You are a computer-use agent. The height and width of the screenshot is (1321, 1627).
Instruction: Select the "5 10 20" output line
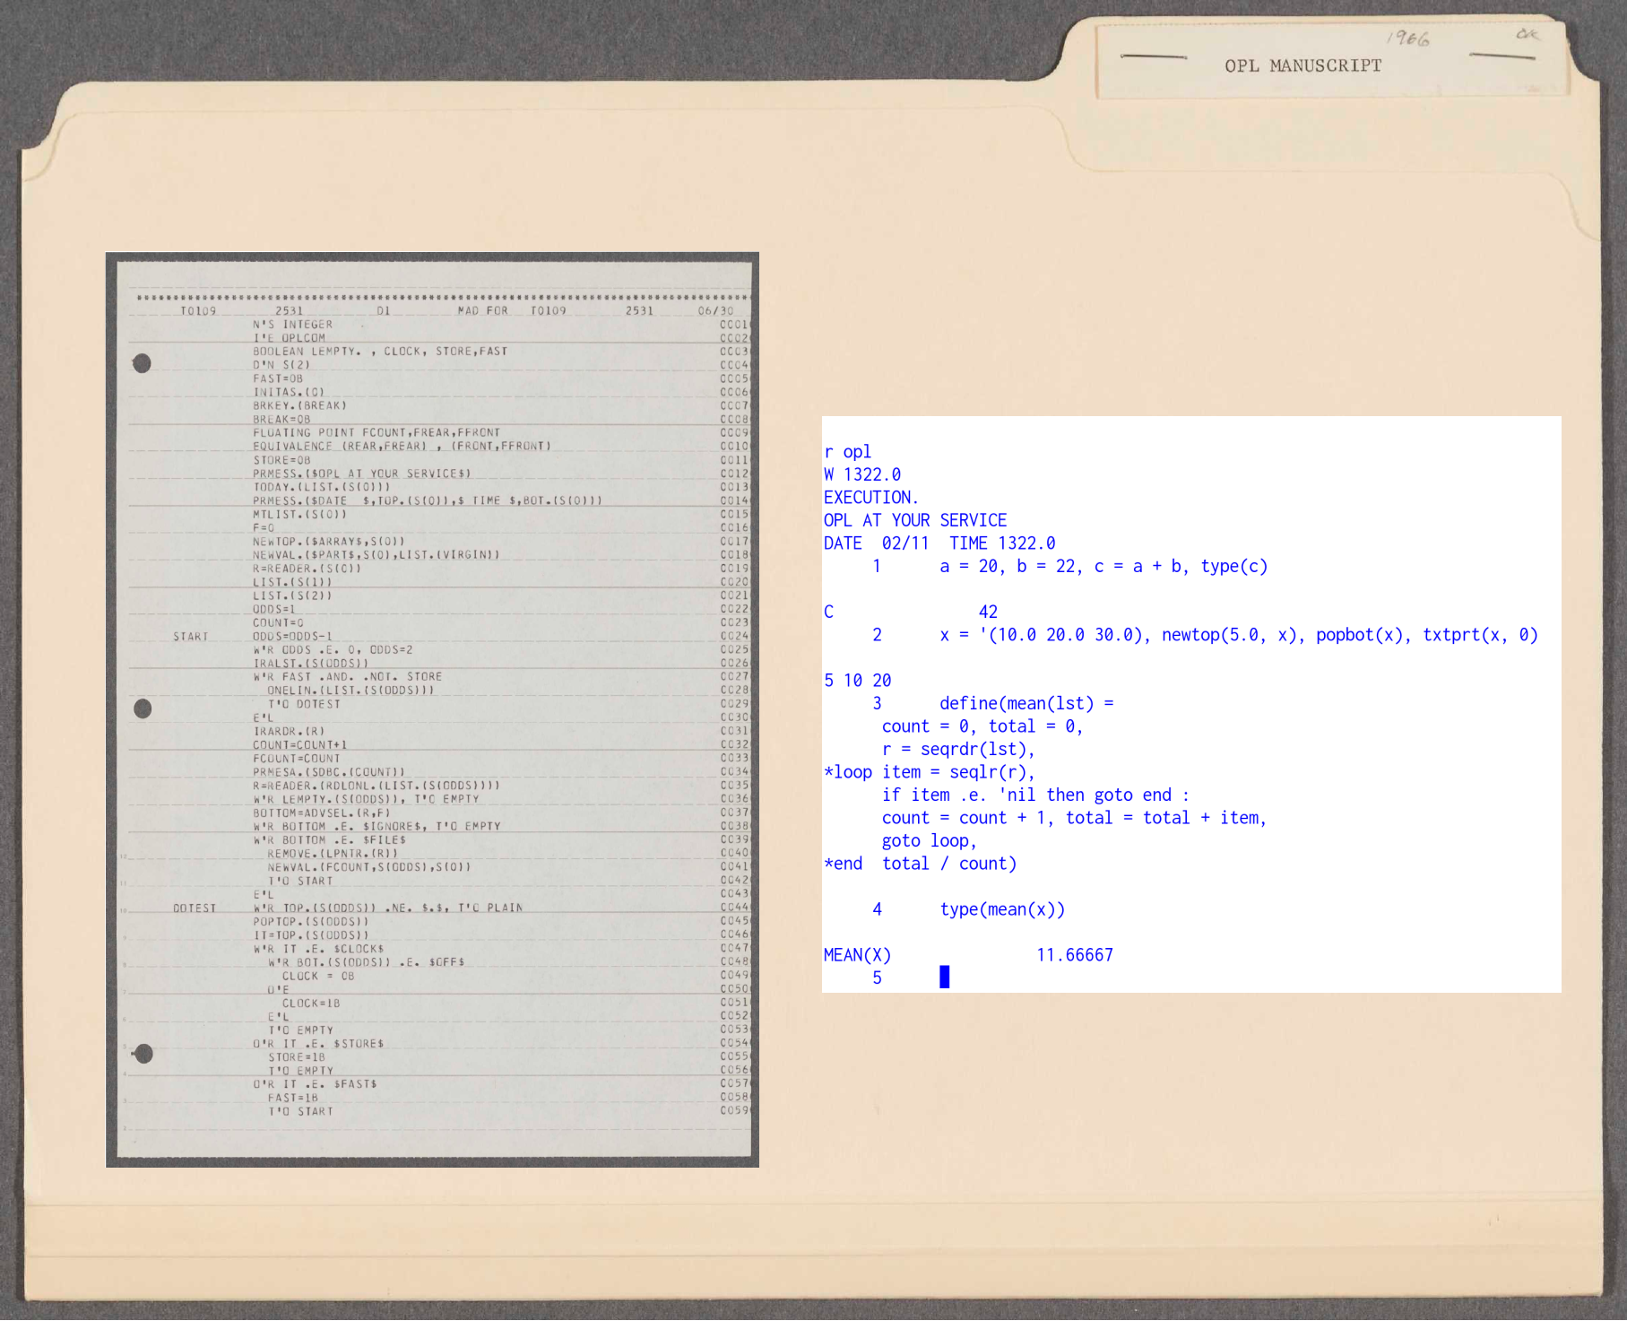coord(857,681)
